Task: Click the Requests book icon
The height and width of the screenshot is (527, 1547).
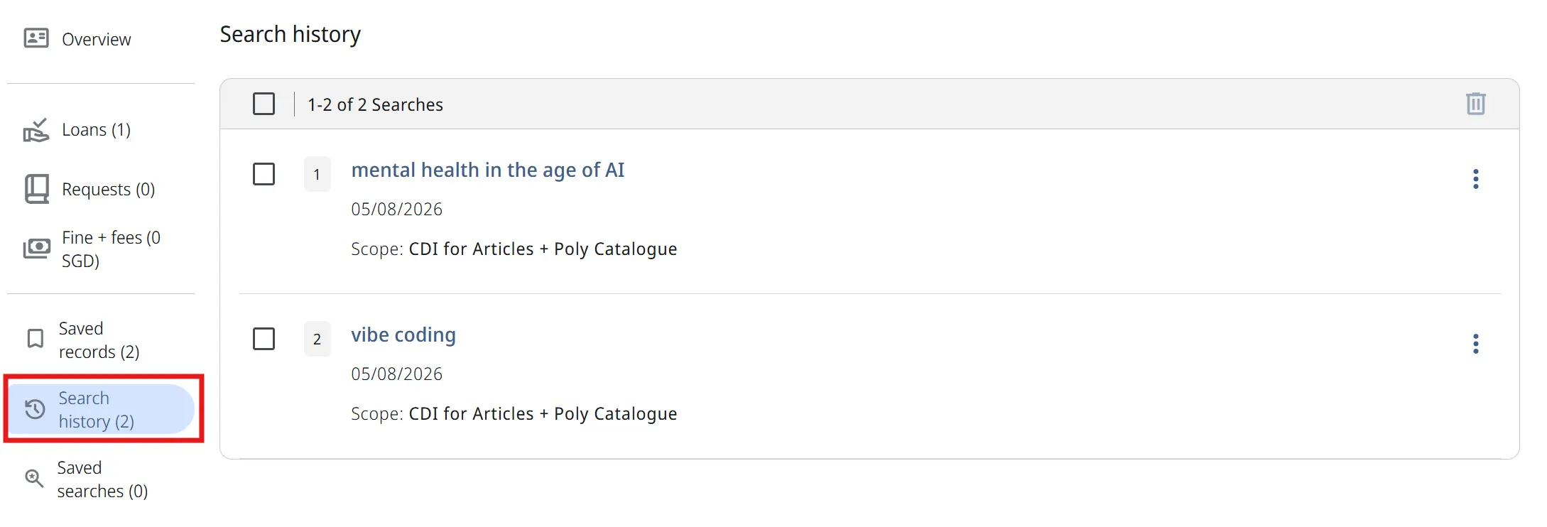Action: (x=37, y=190)
